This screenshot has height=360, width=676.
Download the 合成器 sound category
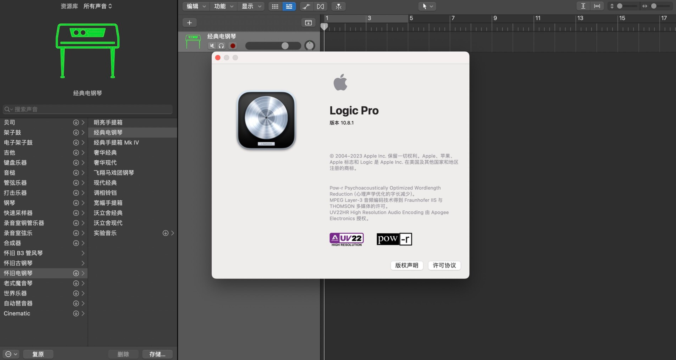(76, 243)
